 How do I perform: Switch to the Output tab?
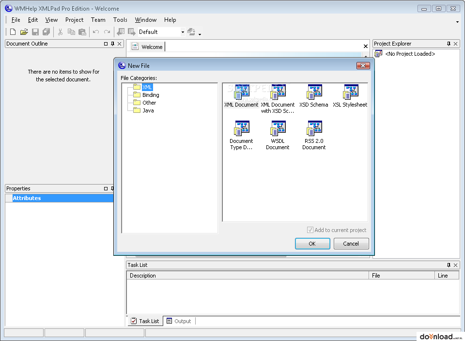(x=179, y=321)
